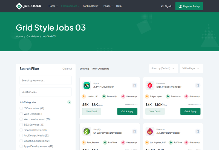This screenshot has height=150, width=219.
Task: Expand the For Employer menu
Action: 91,6
